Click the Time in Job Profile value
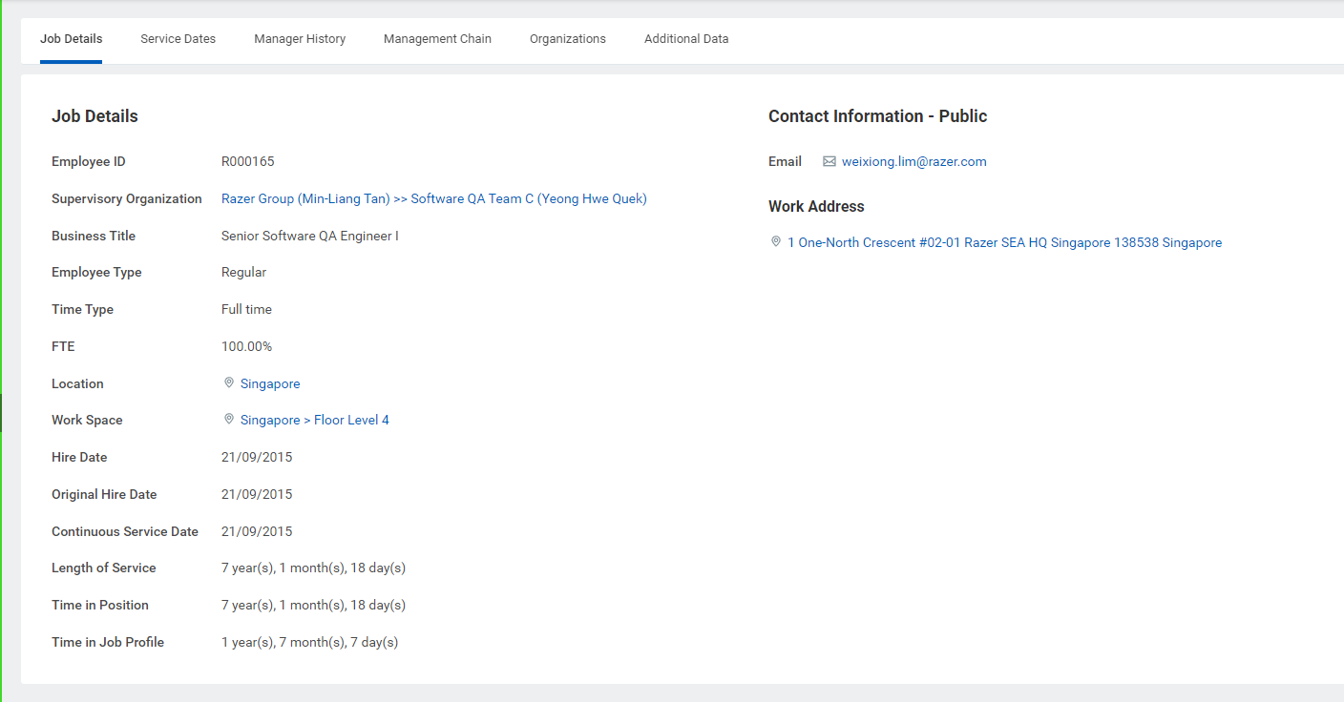The width and height of the screenshot is (1344, 702). tap(310, 642)
